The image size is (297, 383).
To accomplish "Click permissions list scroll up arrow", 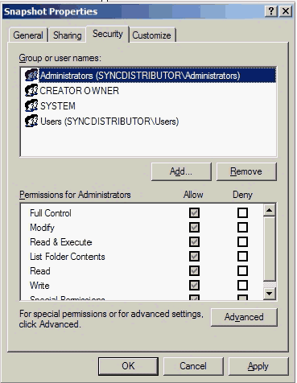I will coord(270,210).
